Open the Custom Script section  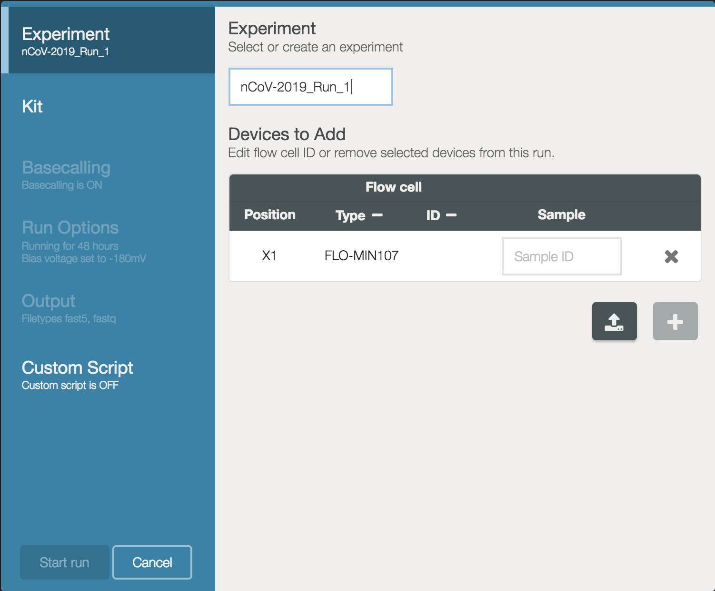pos(77,374)
